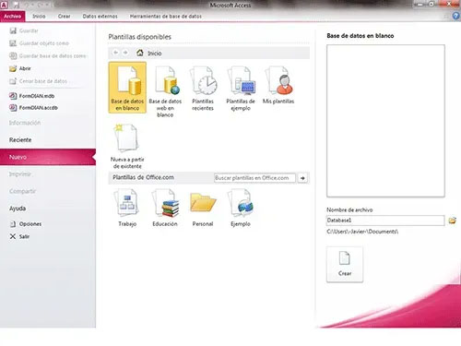Select Nuevo in backstage menu
Image resolution: width=461 pixels, height=346 pixels.
tap(48, 157)
